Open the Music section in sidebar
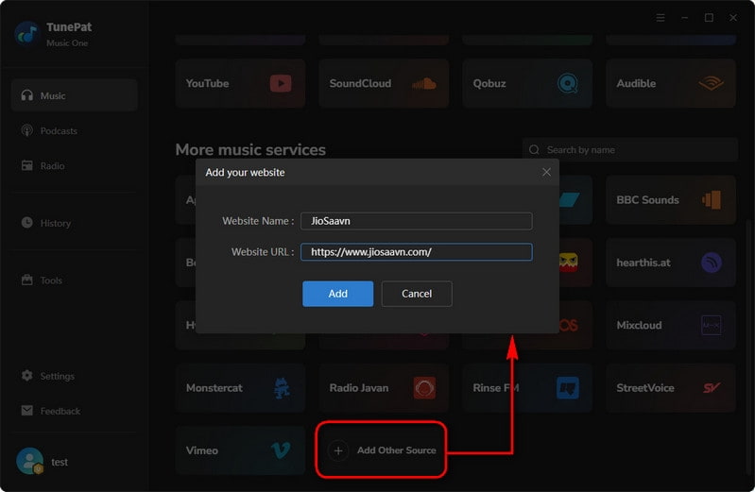 (74, 95)
